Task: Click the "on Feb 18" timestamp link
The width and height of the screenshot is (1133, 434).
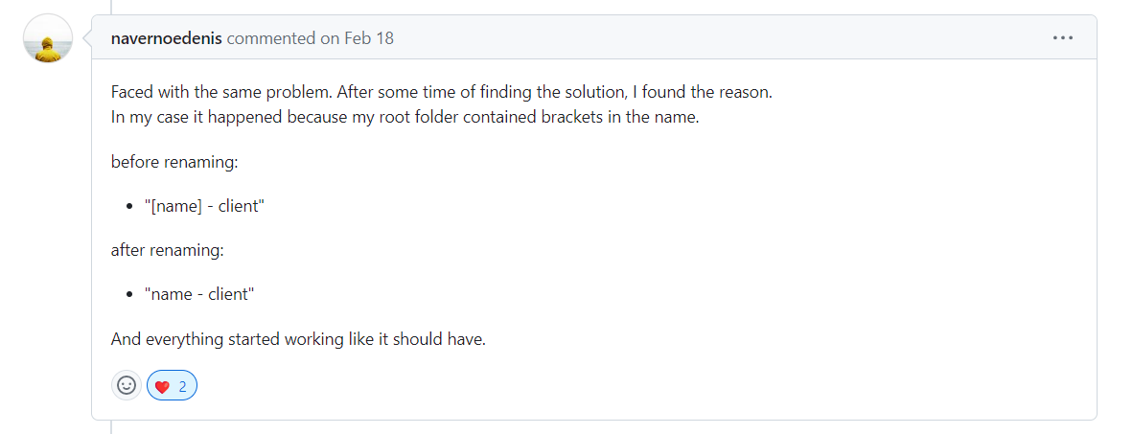Action: 357,38
